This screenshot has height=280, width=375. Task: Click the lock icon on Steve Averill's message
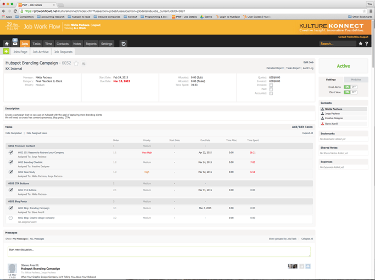[x=302, y=266]
